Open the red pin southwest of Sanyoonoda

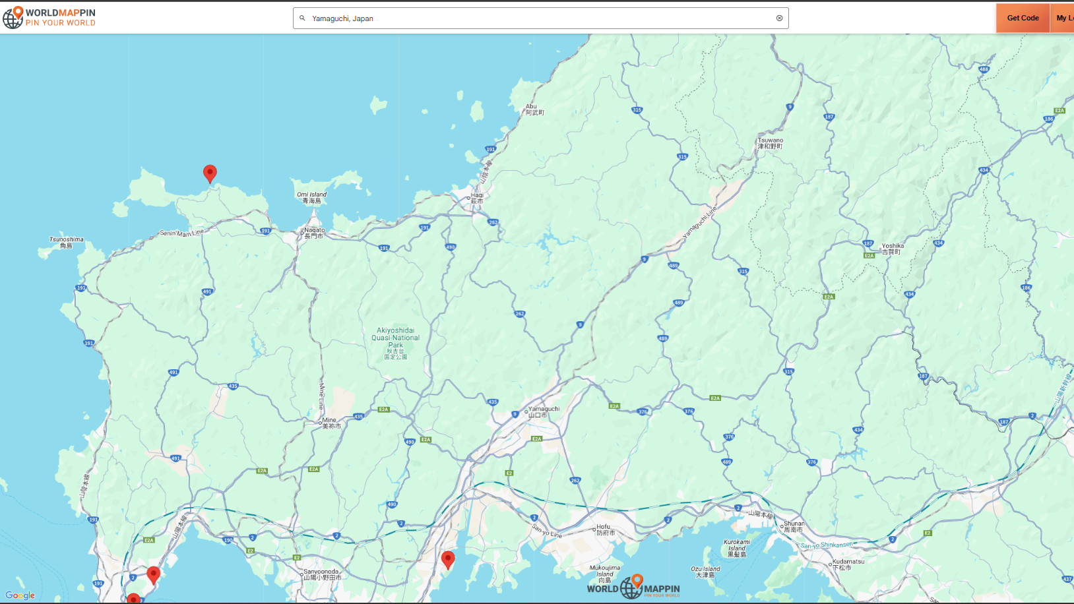pos(154,574)
